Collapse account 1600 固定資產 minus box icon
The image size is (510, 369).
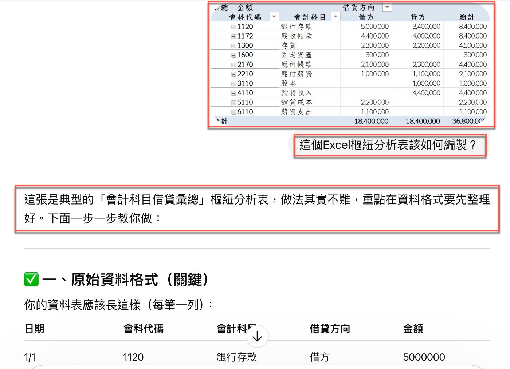tap(233, 55)
